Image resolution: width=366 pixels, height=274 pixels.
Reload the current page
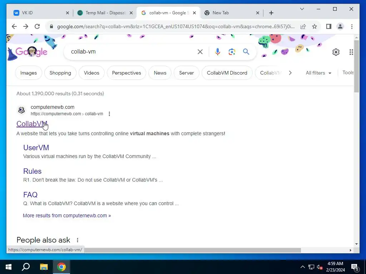pos(37,26)
